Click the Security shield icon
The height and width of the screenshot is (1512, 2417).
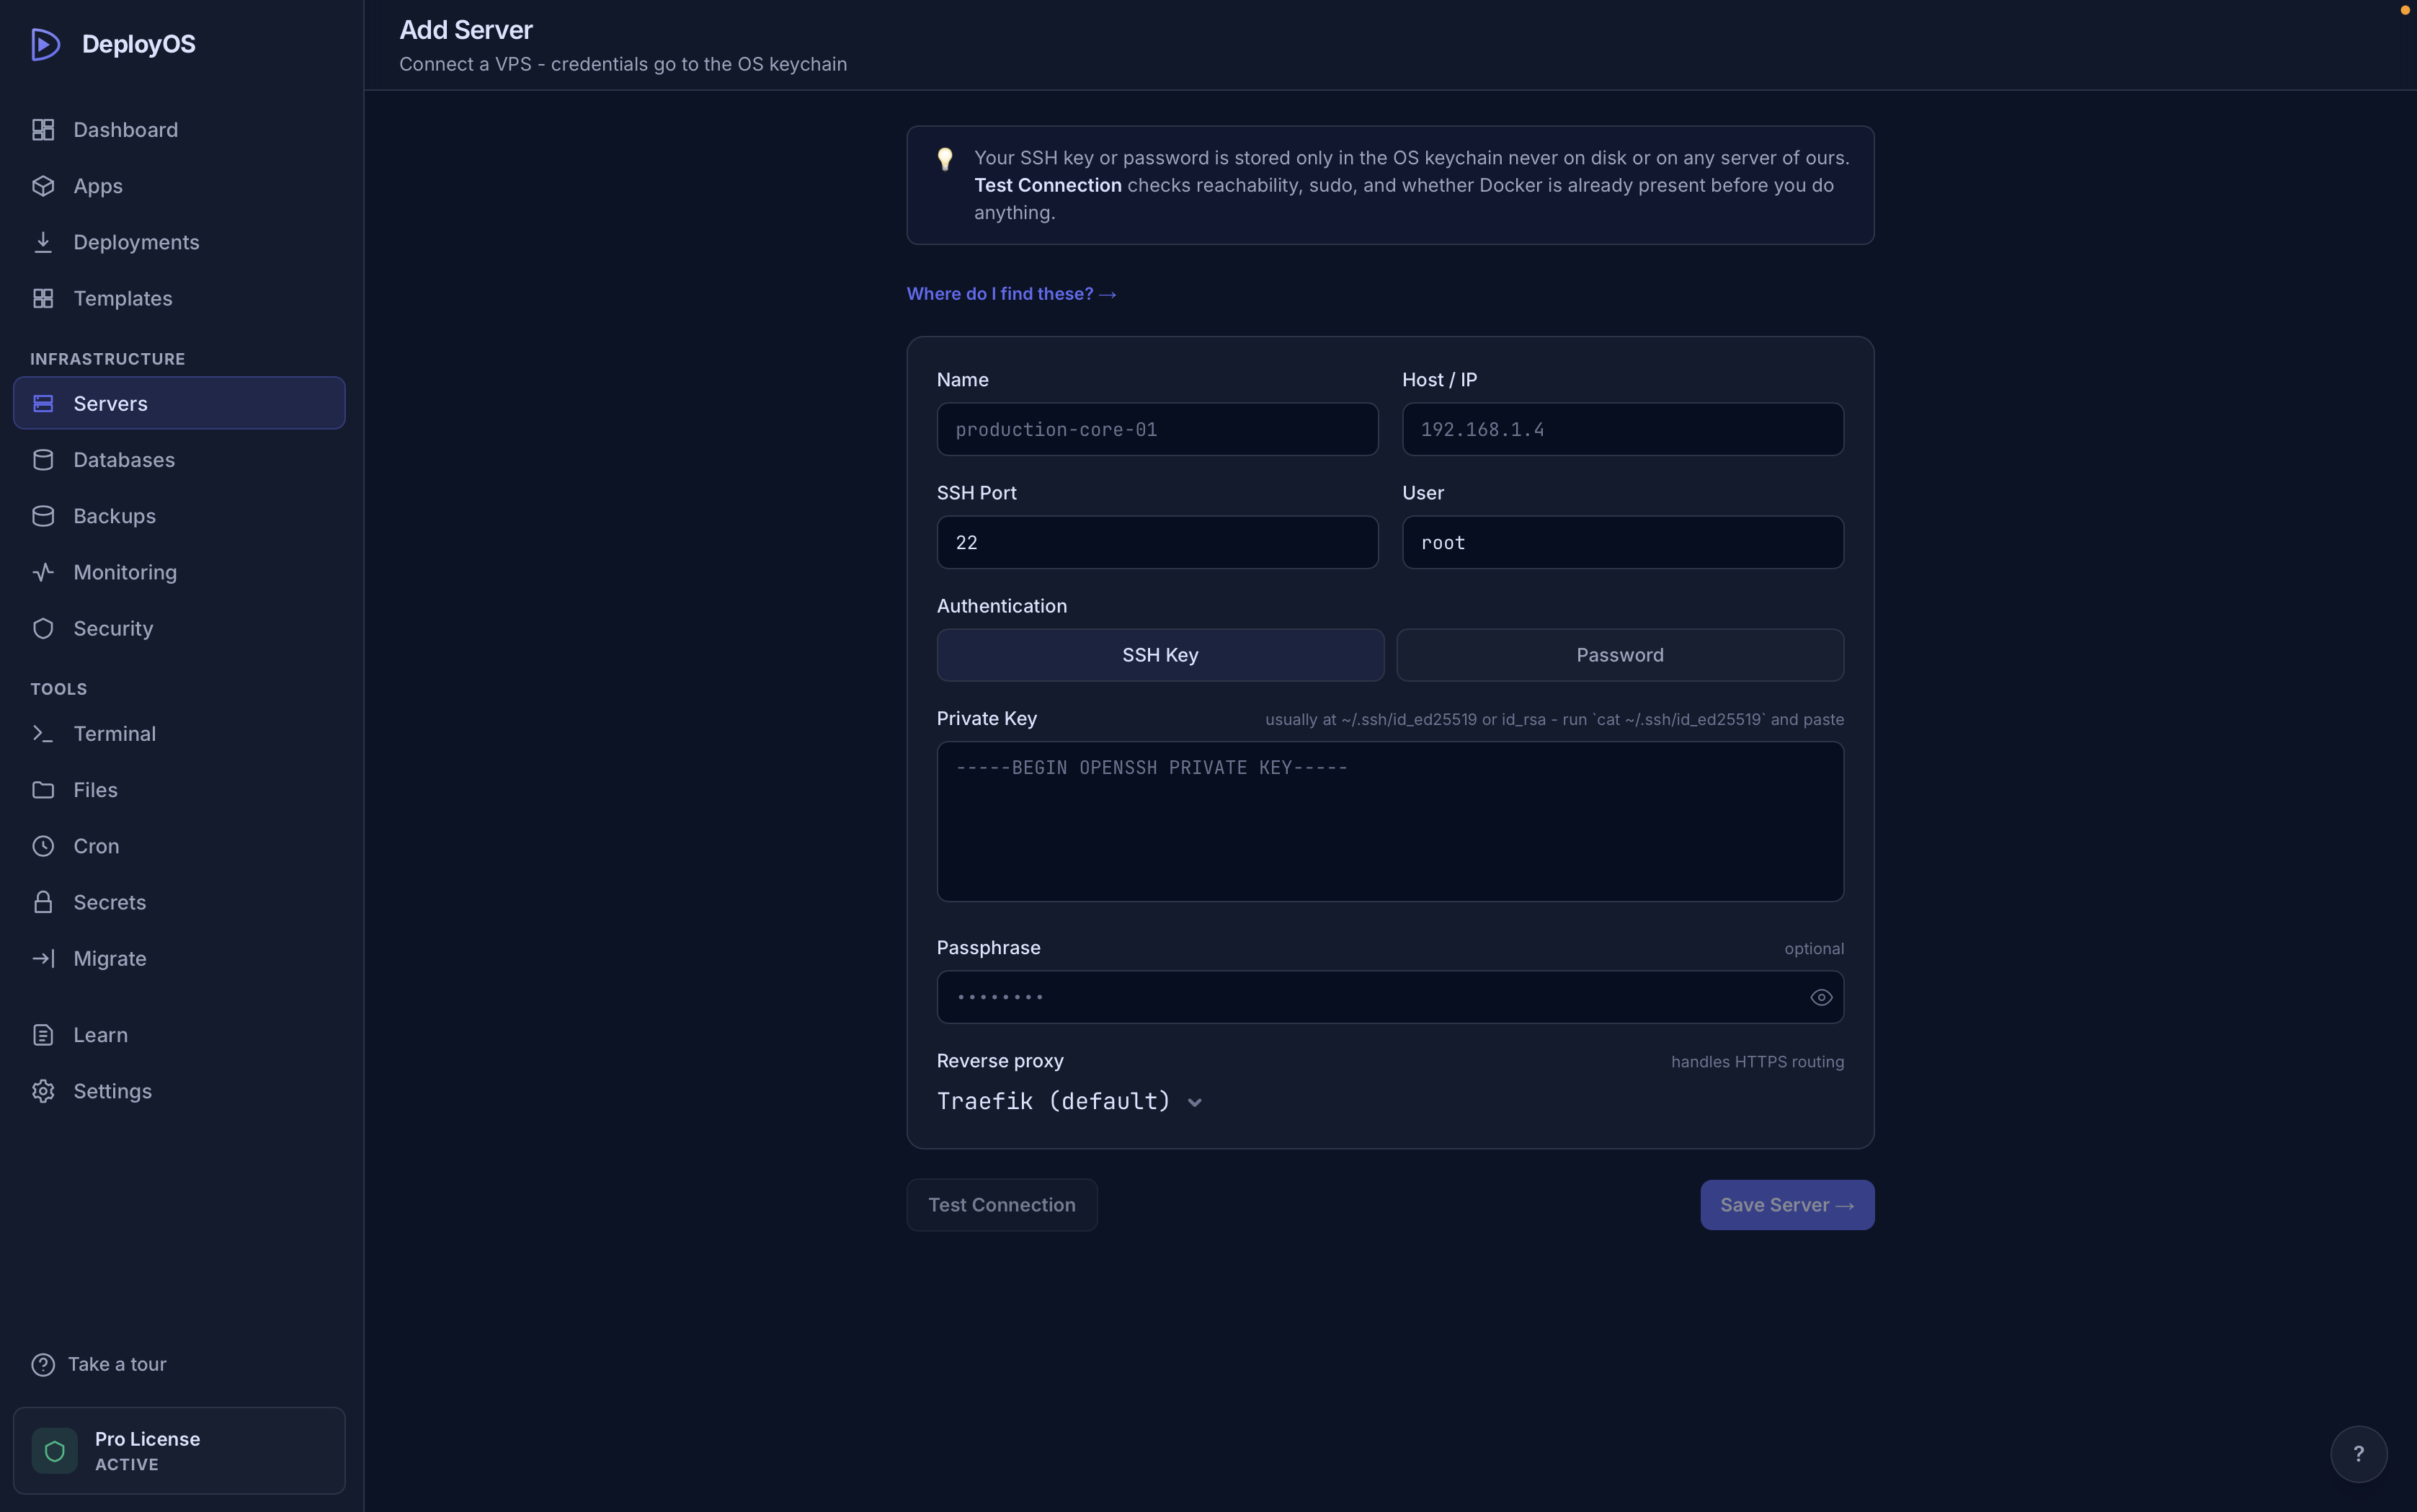(x=43, y=628)
